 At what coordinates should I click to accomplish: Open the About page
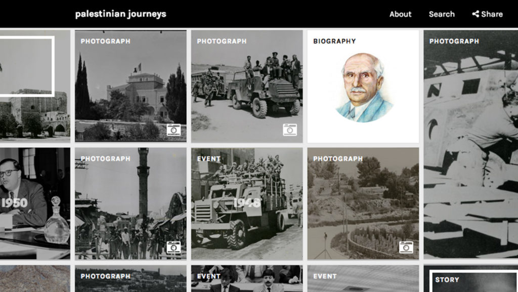click(x=400, y=14)
